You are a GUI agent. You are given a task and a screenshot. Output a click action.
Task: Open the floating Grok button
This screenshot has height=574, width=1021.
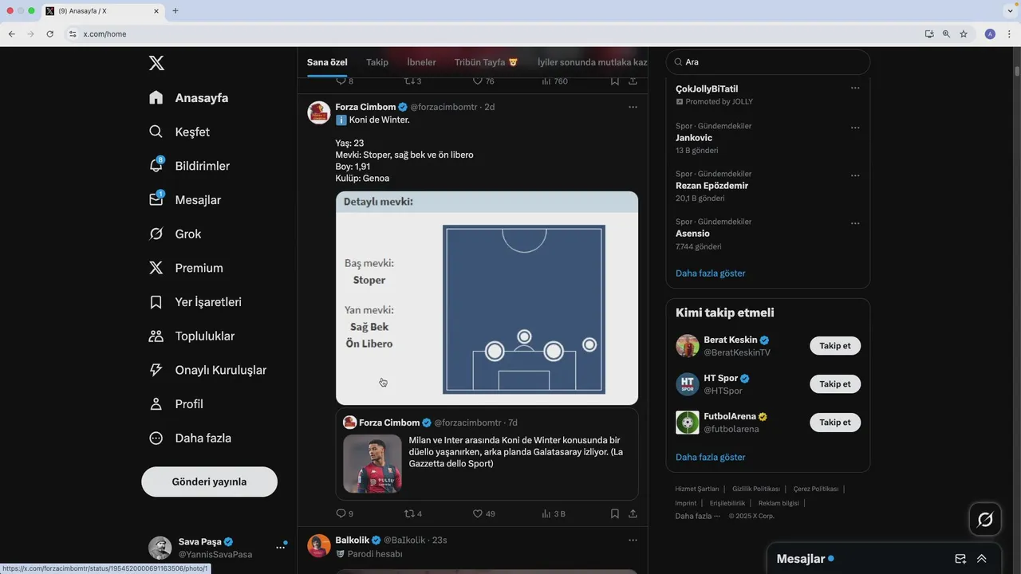click(985, 520)
